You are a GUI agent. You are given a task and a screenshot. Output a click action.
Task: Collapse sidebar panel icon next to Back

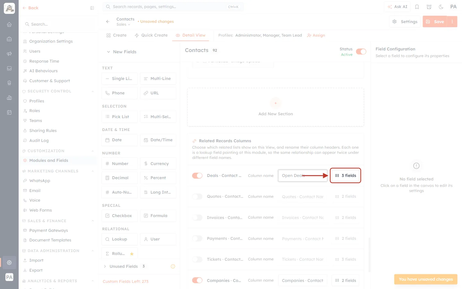point(92,8)
